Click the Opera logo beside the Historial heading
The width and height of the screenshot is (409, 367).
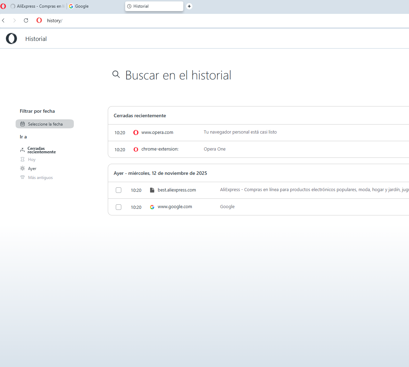[11, 39]
